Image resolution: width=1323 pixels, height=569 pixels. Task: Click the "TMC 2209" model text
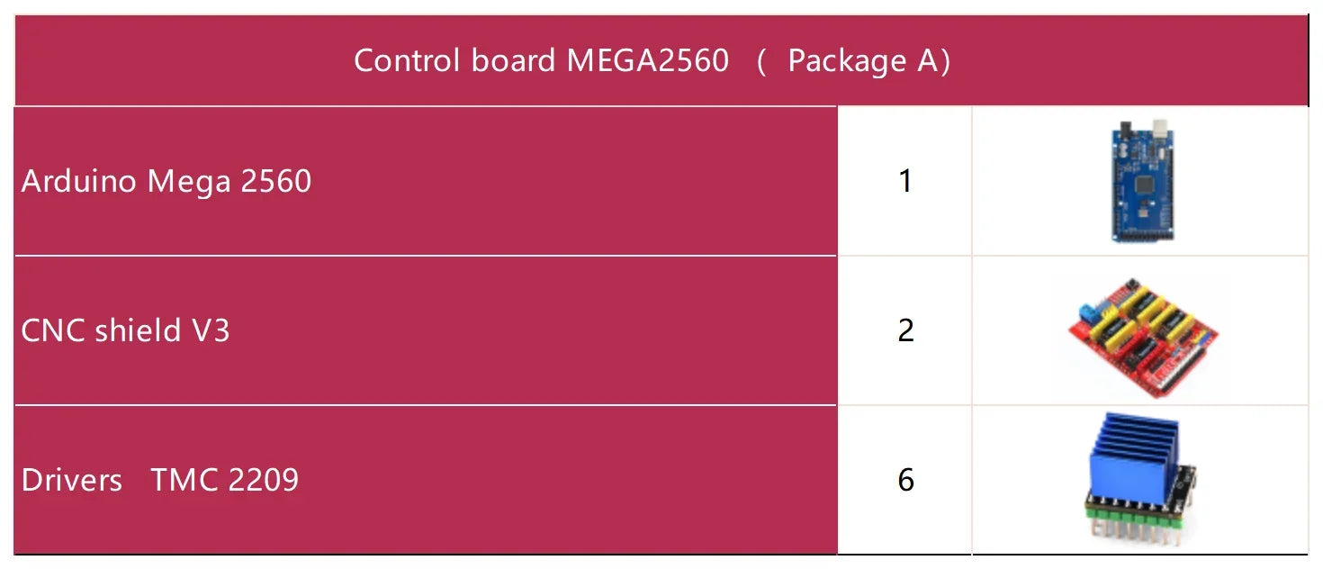coord(225,480)
